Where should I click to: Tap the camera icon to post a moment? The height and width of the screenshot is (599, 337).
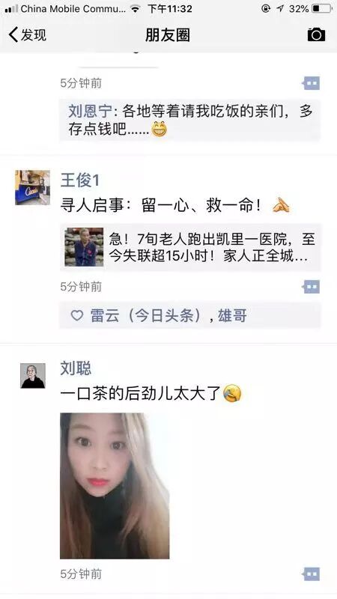[316, 34]
